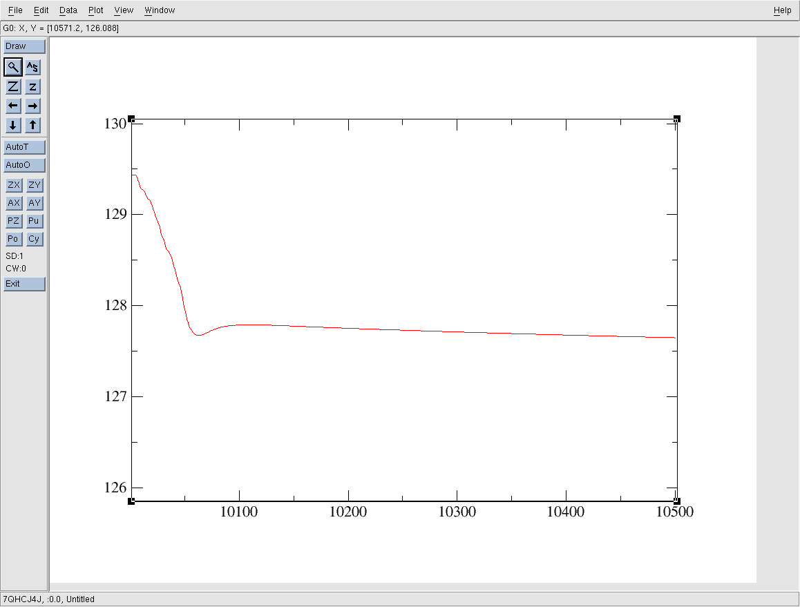Click the Exit button
The height and width of the screenshot is (607, 800).
pos(24,284)
